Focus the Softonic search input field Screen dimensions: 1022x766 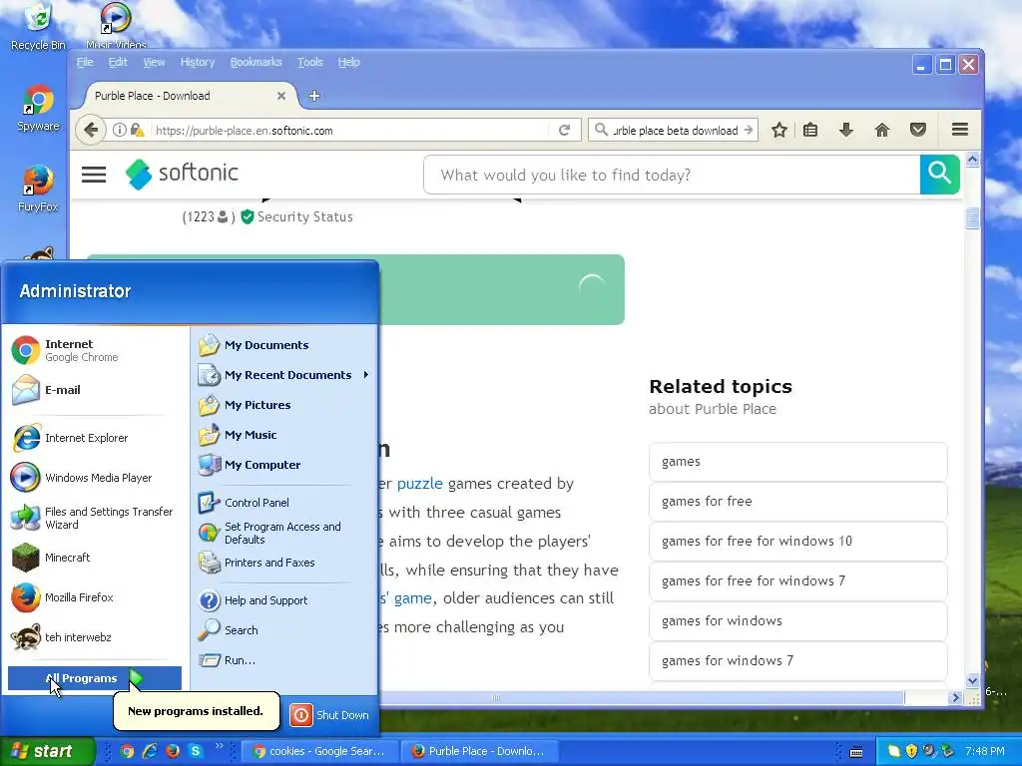(x=672, y=175)
